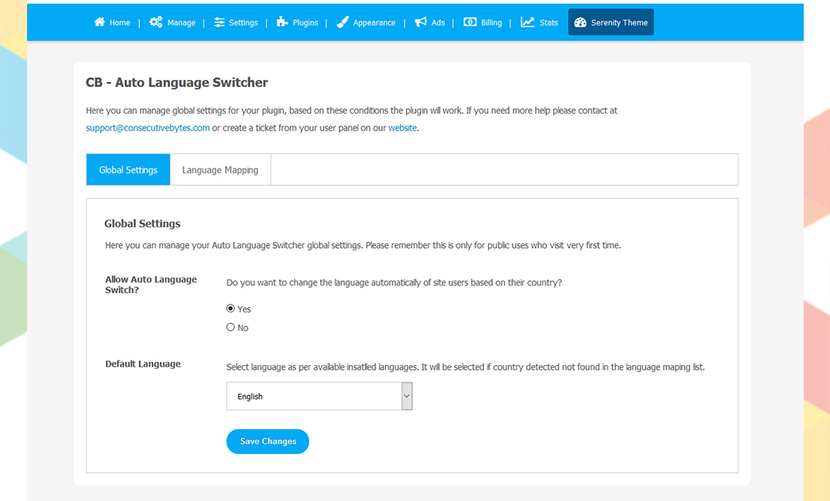The image size is (830, 501).
Task: Open the website link
Action: point(402,127)
